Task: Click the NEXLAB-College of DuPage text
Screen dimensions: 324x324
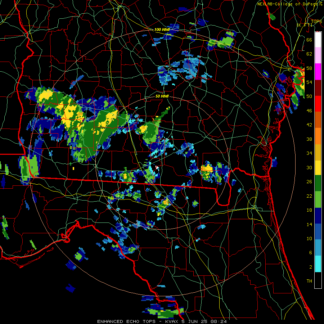Action: pyautogui.click(x=288, y=4)
